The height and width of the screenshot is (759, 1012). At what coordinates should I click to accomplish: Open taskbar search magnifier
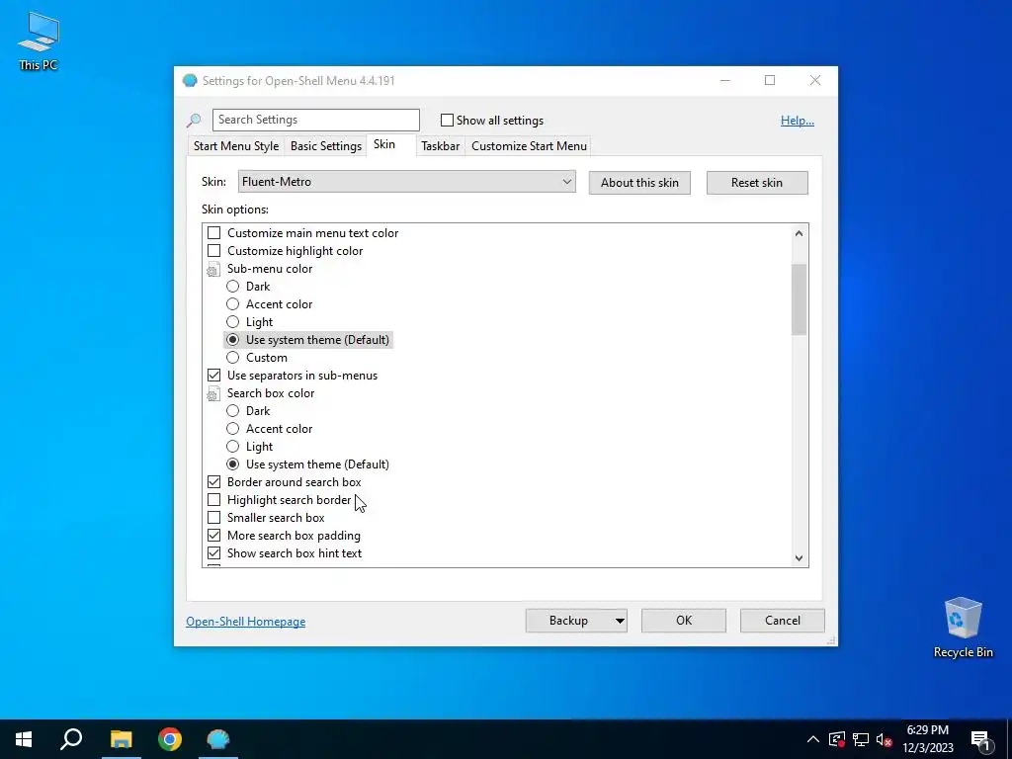click(71, 739)
